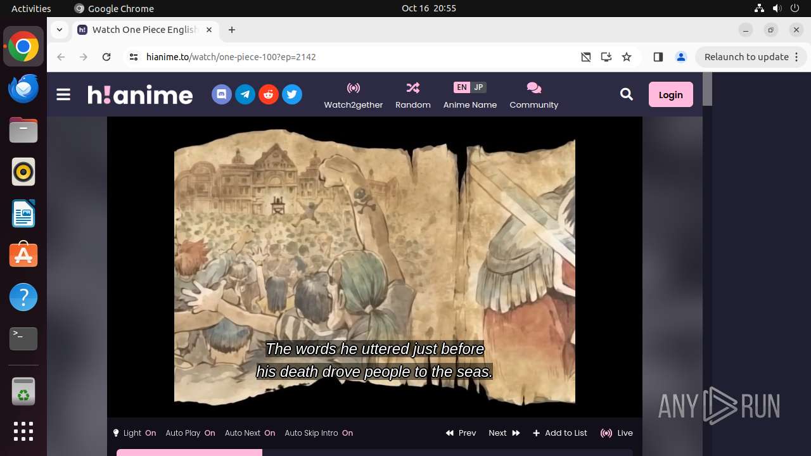Open Chrome three-dot menu
The height and width of the screenshot is (456, 811).
point(798,57)
